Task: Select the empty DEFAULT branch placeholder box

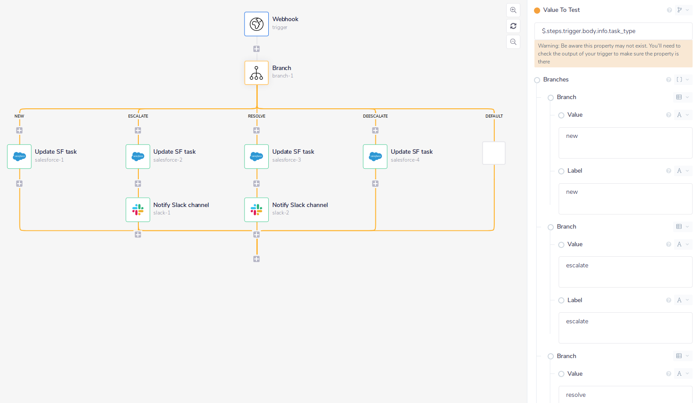Action: click(494, 153)
